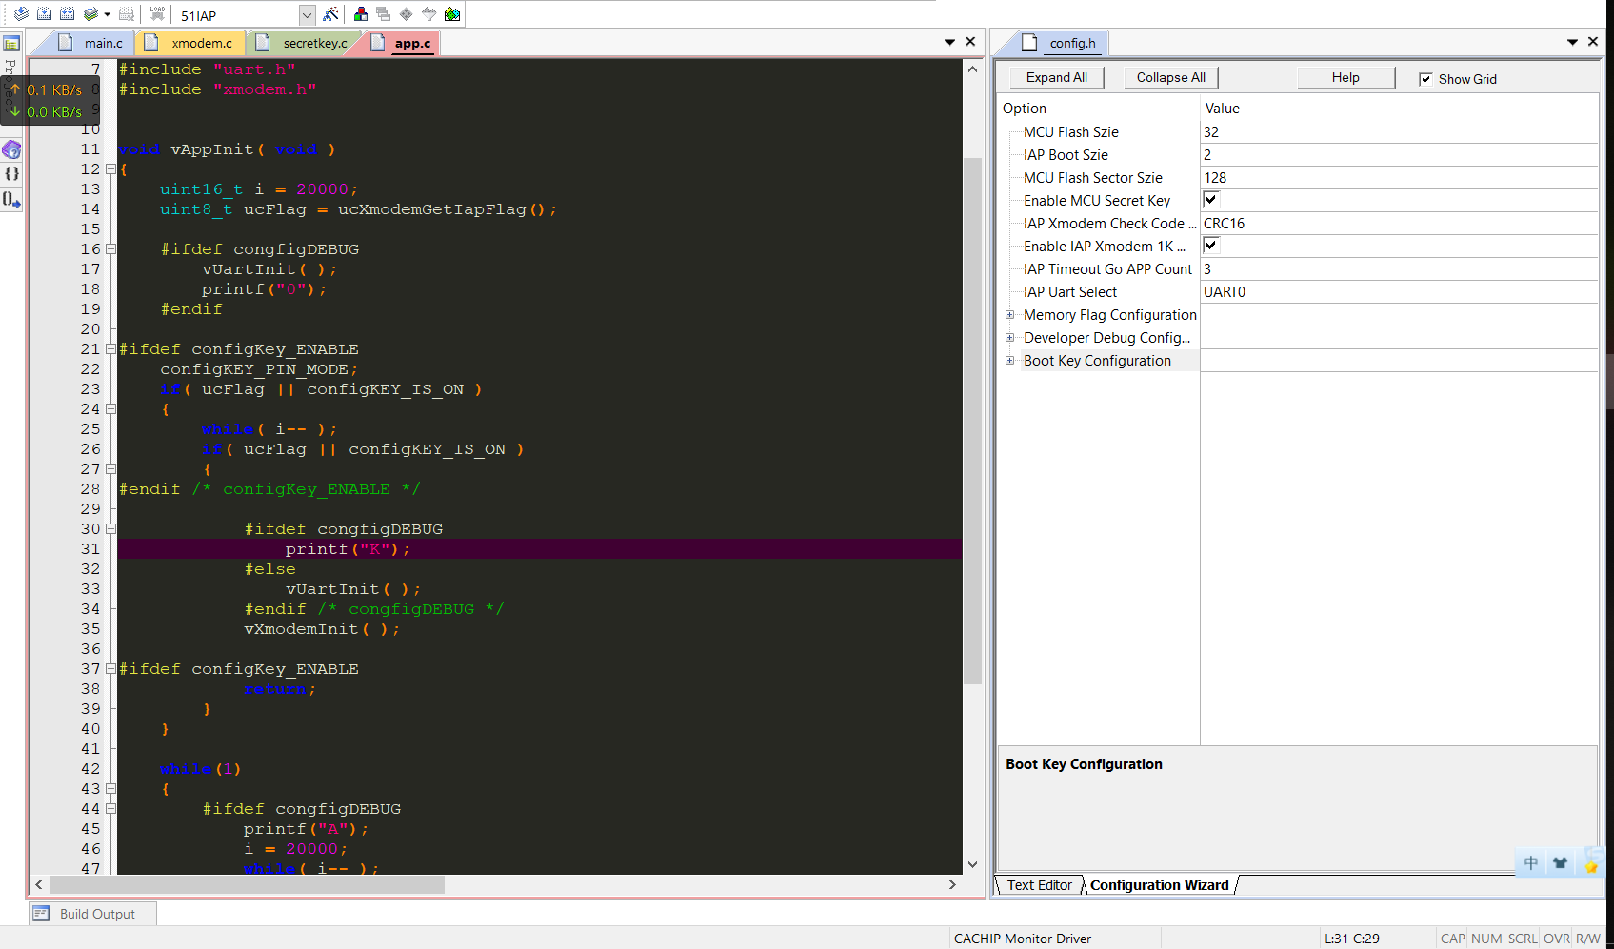Open the Build Output panel tab

click(x=92, y=914)
